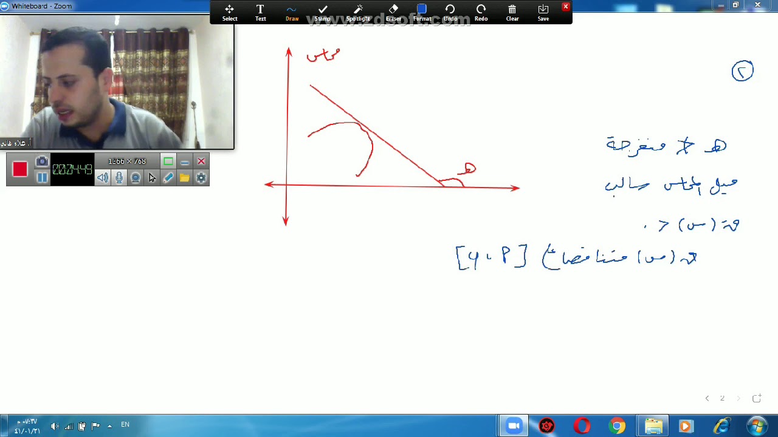Pick the Text tool in whiteboard toolbar
This screenshot has width=778, height=437.
[x=260, y=12]
